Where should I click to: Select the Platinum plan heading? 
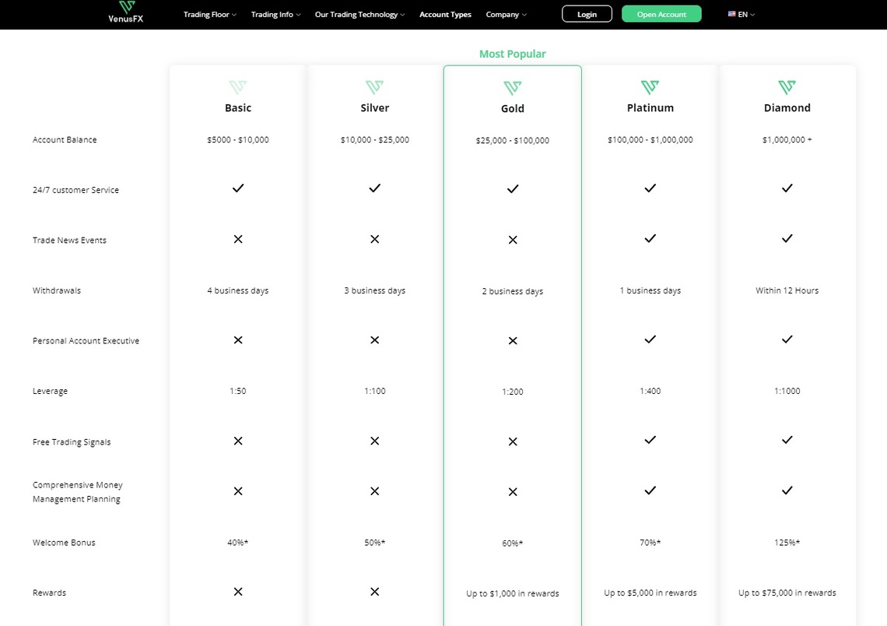(650, 107)
